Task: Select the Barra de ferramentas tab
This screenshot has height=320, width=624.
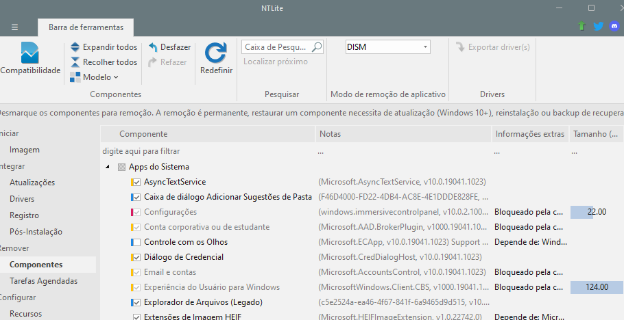Action: [86, 27]
